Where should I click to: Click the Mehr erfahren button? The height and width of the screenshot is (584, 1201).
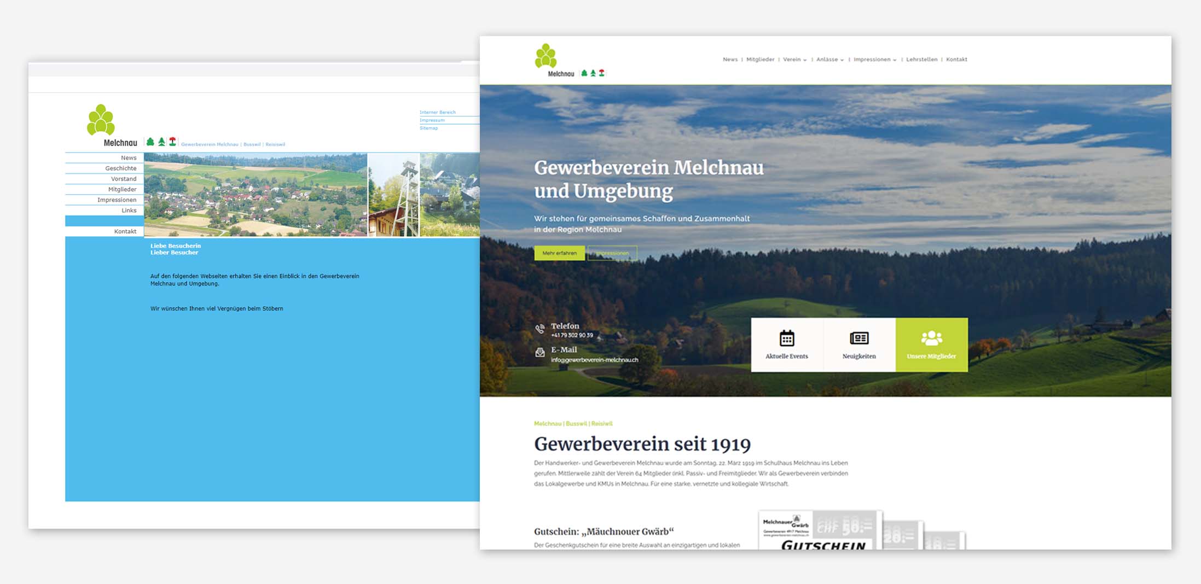[559, 253]
